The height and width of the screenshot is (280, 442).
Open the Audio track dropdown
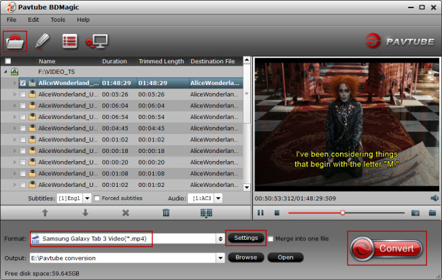click(x=218, y=198)
